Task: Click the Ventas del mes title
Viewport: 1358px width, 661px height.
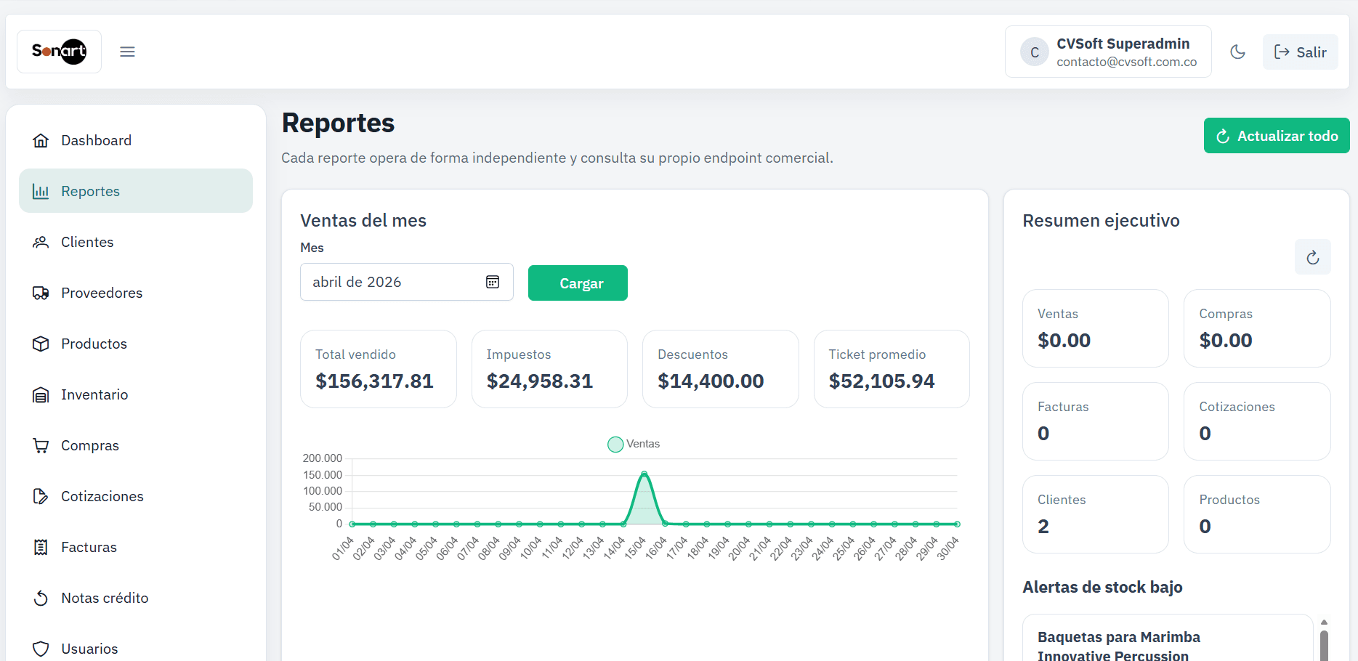Action: pyautogui.click(x=363, y=220)
